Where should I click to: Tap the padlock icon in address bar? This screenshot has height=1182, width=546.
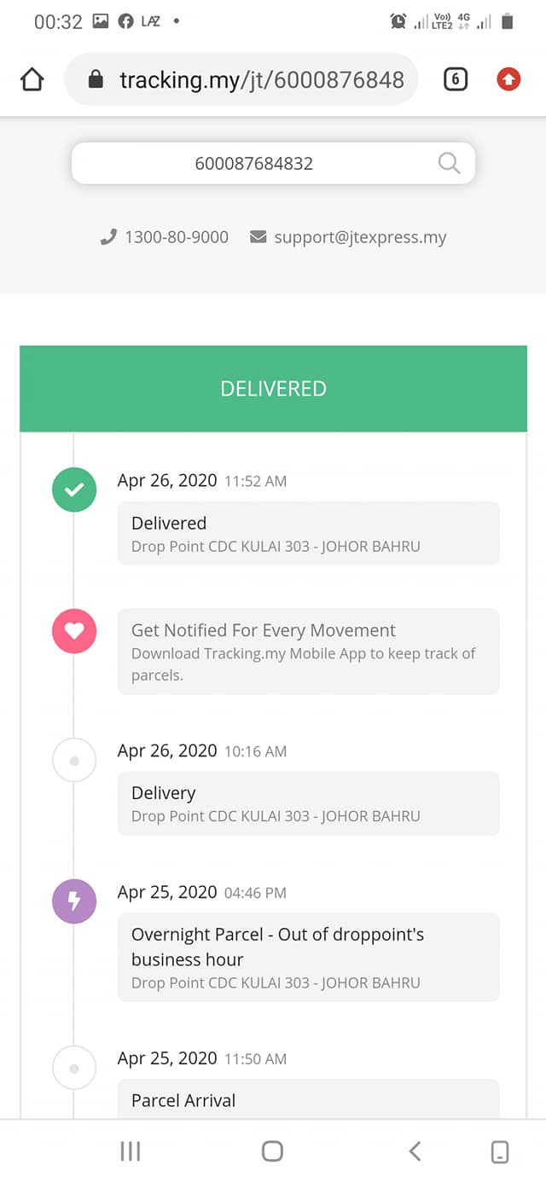[x=96, y=80]
